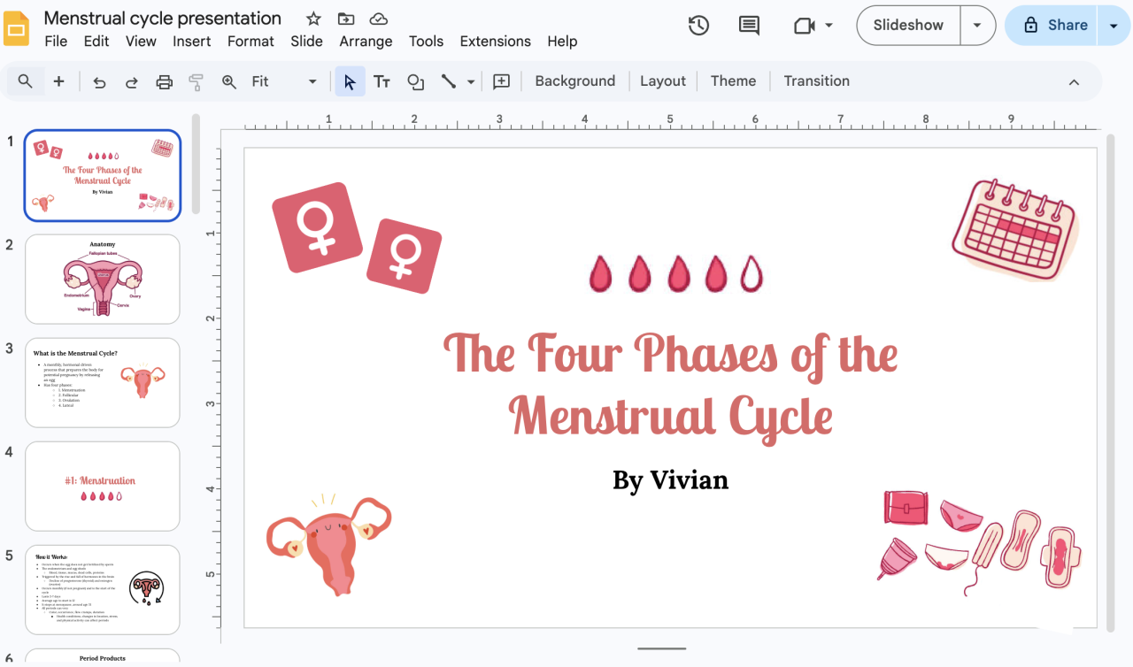Redo the last action
Image resolution: width=1133 pixels, height=667 pixels.
click(x=131, y=81)
